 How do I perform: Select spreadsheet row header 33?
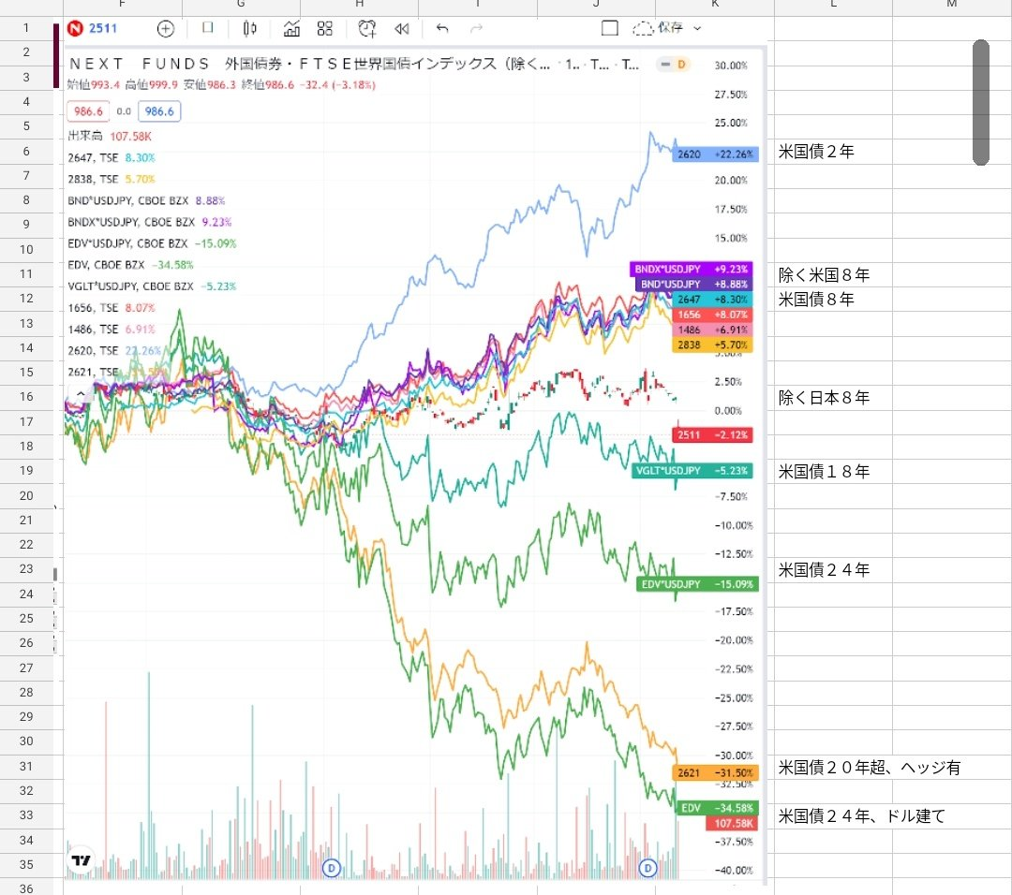(26, 815)
